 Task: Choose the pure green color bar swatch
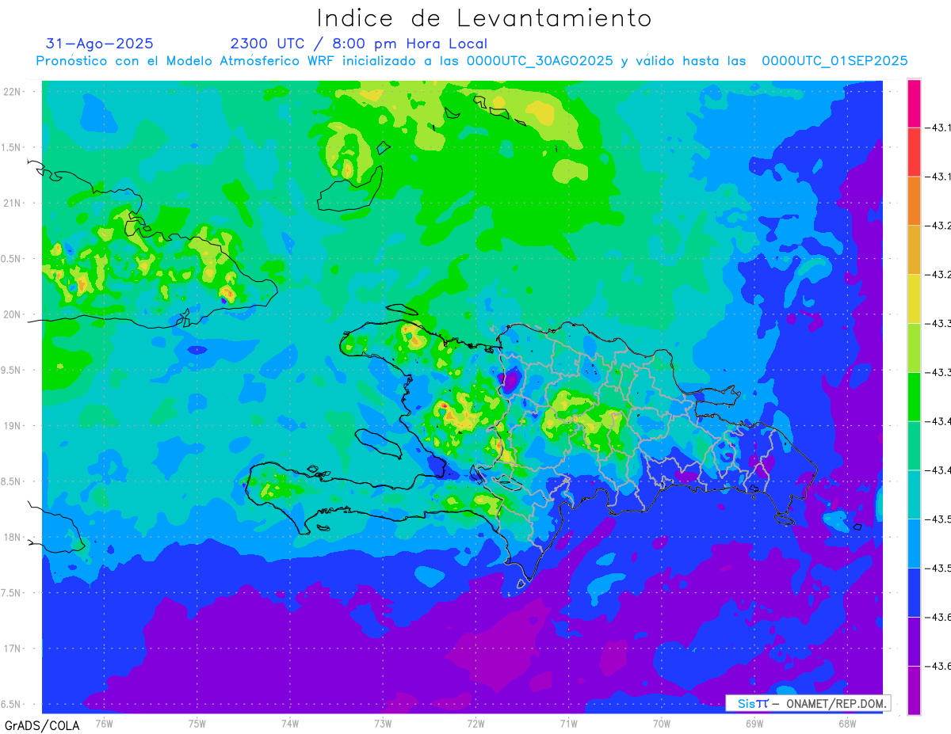[x=915, y=396]
